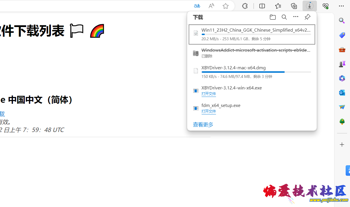Screen dimensions: 350x207
Task: Add this page to favorites star
Action: tap(225, 6)
